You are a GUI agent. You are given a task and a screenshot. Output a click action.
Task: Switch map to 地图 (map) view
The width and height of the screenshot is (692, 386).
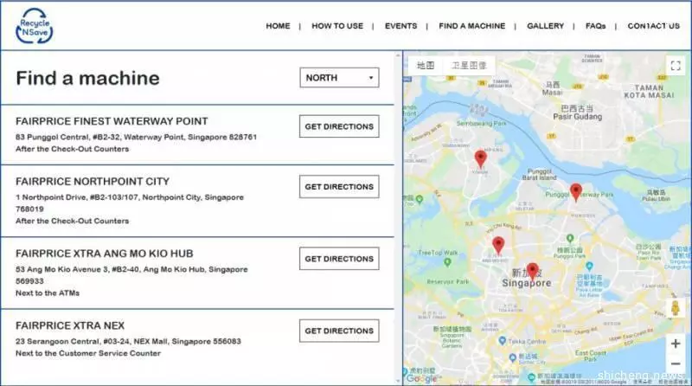pyautogui.click(x=426, y=66)
